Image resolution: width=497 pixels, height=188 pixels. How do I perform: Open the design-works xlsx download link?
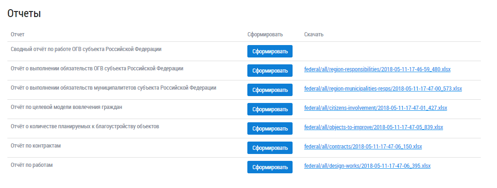(367, 166)
